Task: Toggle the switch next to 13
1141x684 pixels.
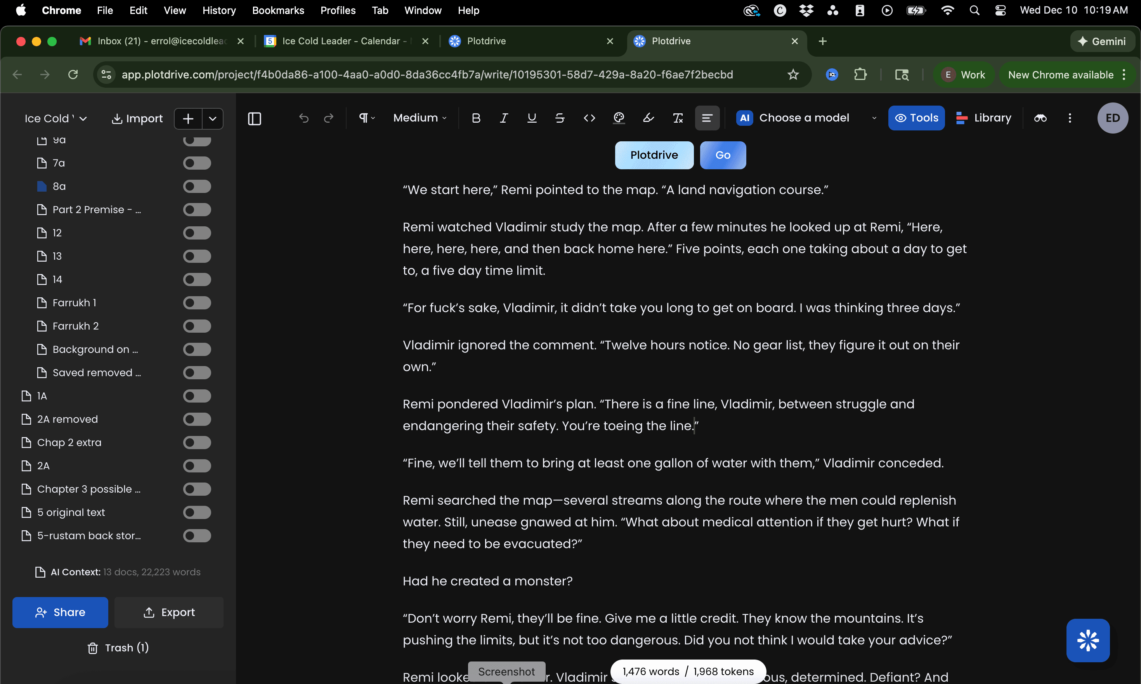Action: click(197, 256)
